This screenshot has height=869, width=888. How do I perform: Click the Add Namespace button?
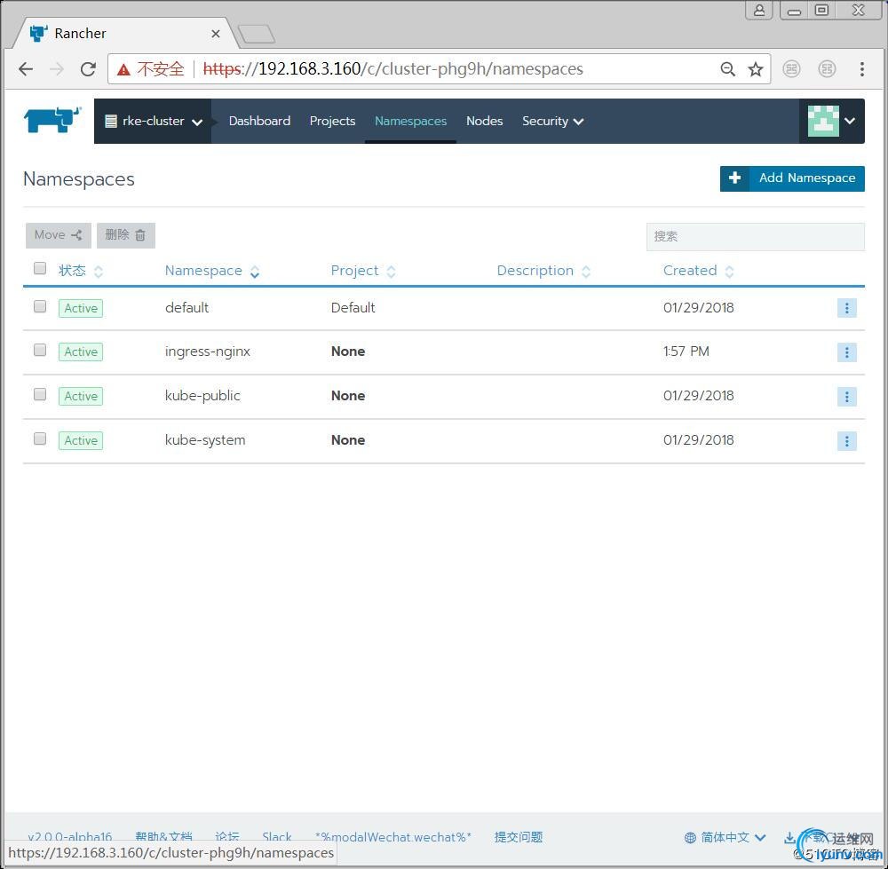click(x=792, y=178)
